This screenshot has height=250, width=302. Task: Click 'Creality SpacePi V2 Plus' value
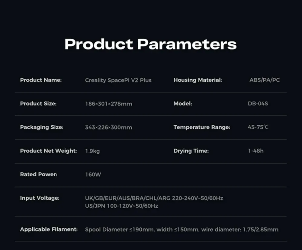(118, 80)
